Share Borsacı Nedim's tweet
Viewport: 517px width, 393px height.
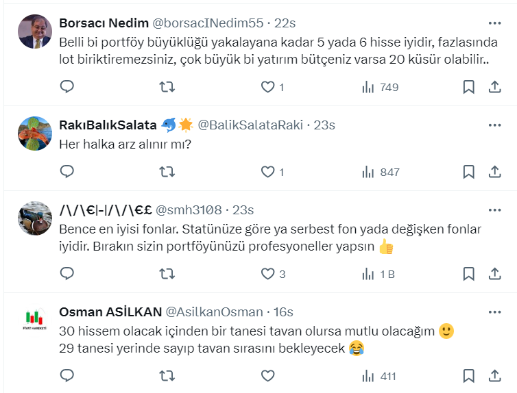[494, 87]
